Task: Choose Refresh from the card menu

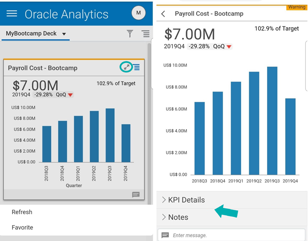Action: pos(22,212)
